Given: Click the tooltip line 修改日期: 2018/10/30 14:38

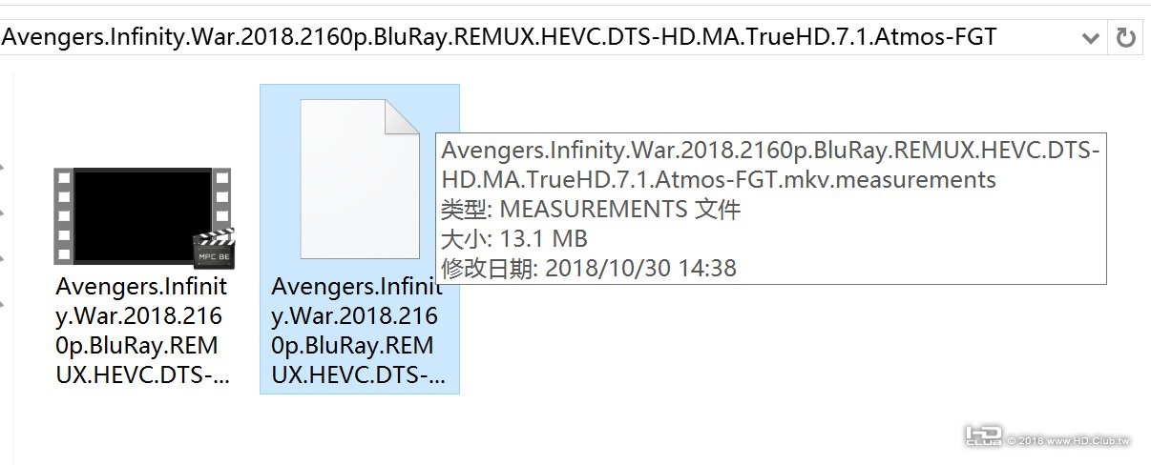Looking at the screenshot, I should [589, 268].
